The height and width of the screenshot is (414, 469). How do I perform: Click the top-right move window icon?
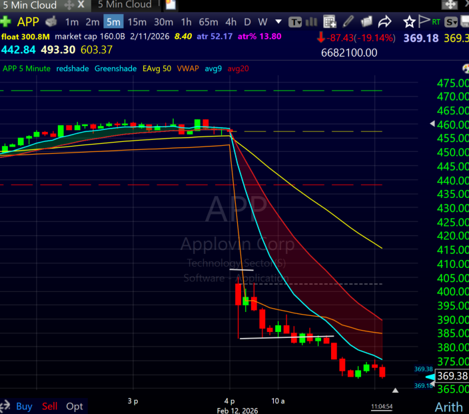tap(450, 4)
